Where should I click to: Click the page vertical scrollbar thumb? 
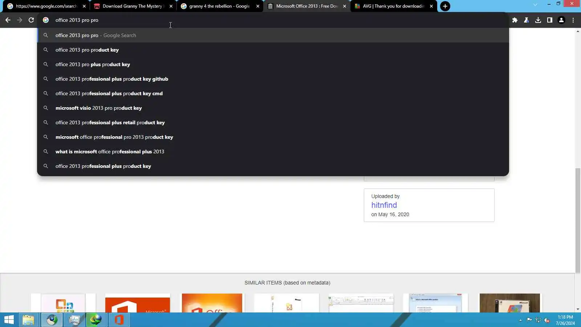(x=578, y=220)
